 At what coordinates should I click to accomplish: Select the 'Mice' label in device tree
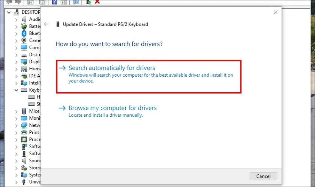34,111
